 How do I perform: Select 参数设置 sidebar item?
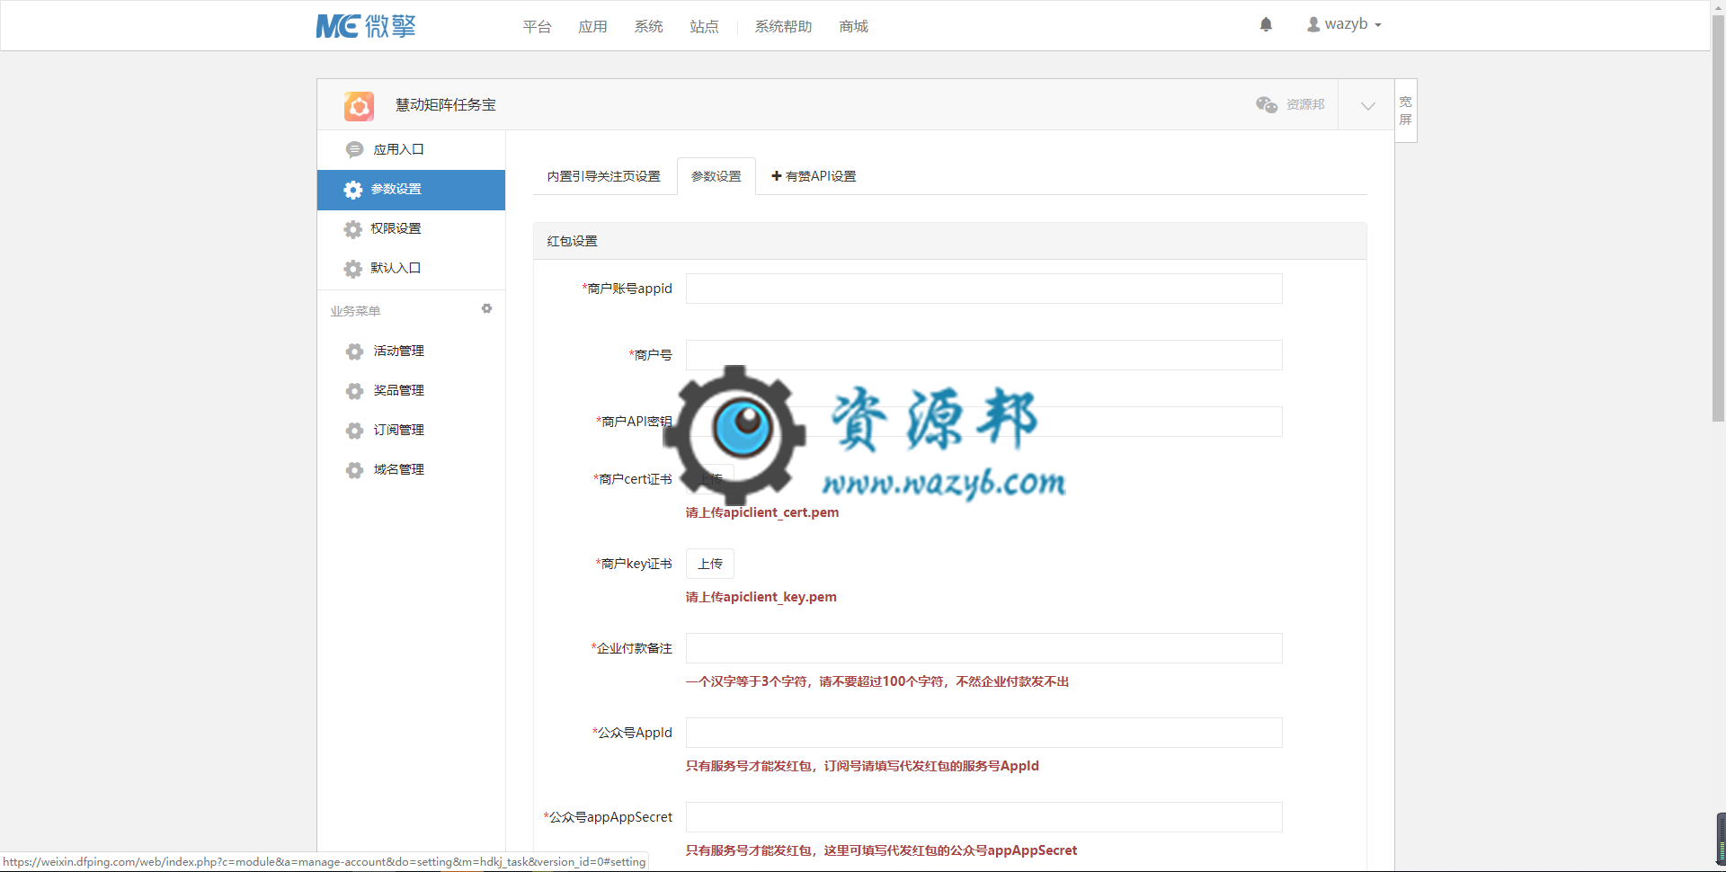[411, 190]
